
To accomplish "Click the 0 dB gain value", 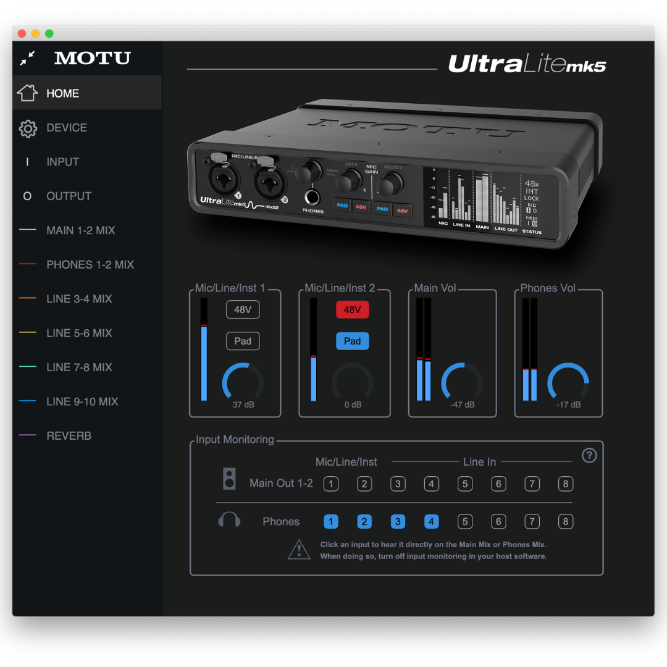I will coord(353,405).
